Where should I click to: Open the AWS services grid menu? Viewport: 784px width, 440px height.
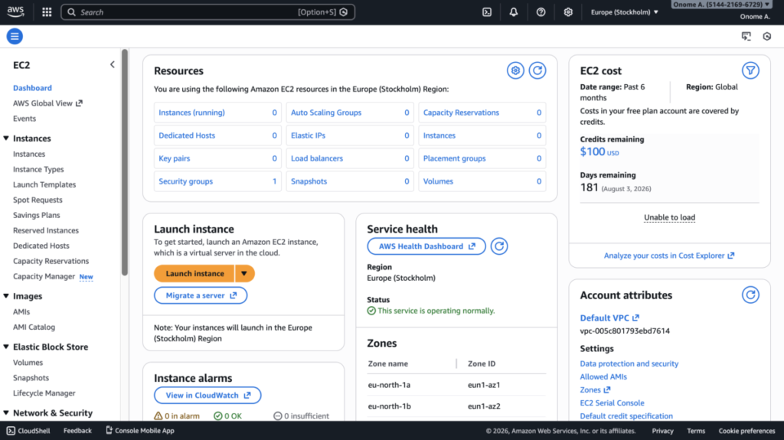click(x=47, y=12)
